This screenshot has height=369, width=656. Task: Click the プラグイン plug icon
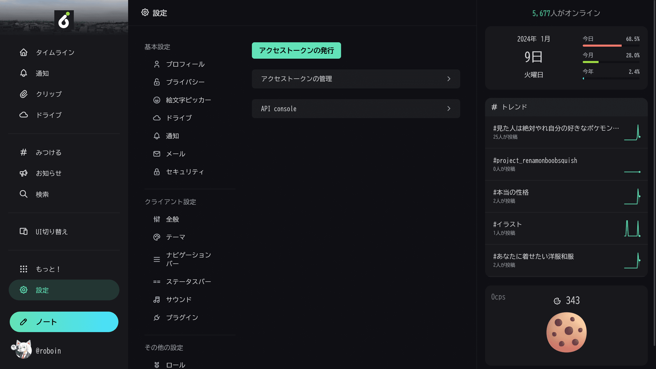(x=157, y=317)
